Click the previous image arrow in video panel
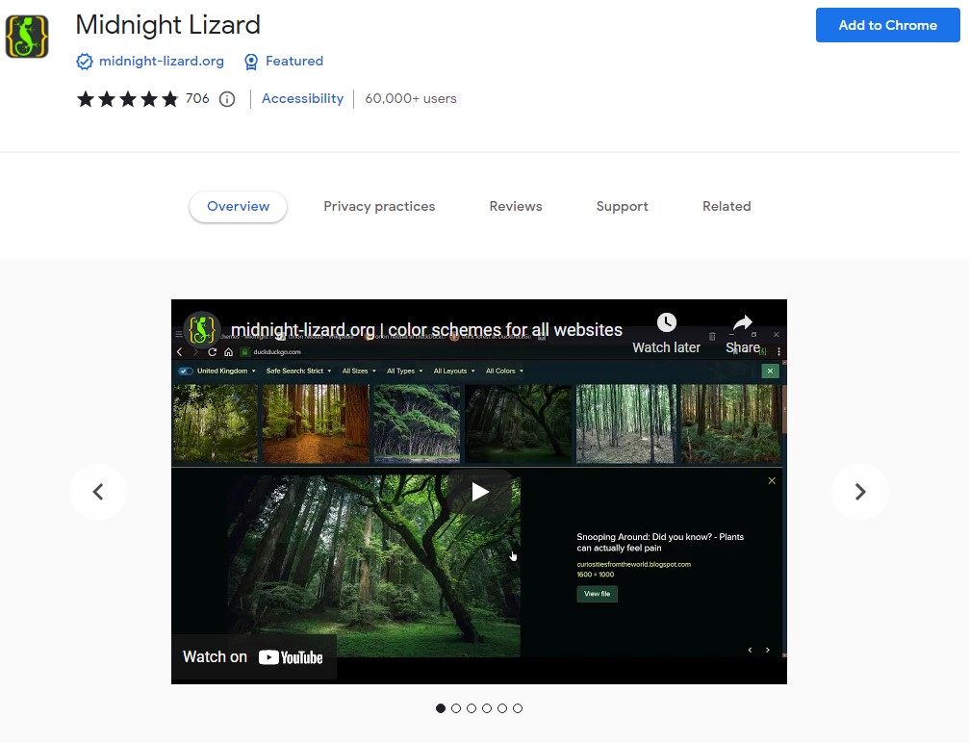This screenshot has height=743, width=969. (751, 650)
